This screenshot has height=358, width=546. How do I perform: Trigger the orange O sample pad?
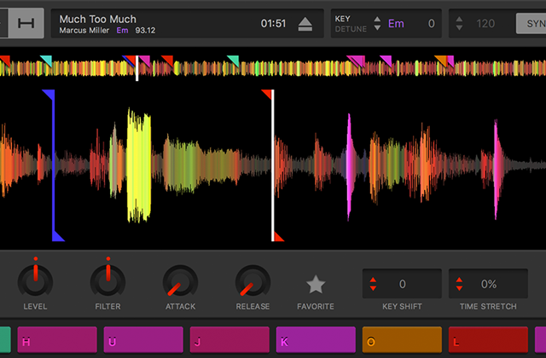coord(402,339)
